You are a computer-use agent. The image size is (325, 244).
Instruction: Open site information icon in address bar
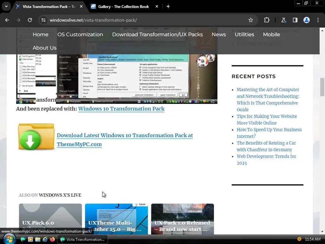pyautogui.click(x=43, y=20)
